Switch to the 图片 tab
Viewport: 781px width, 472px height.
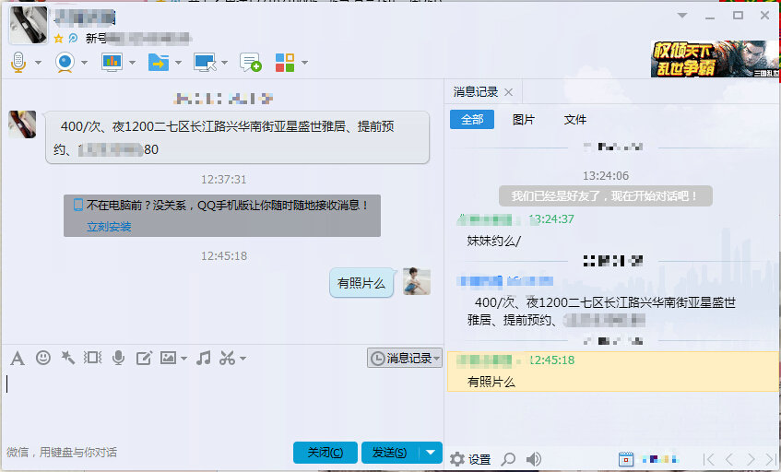pos(523,120)
